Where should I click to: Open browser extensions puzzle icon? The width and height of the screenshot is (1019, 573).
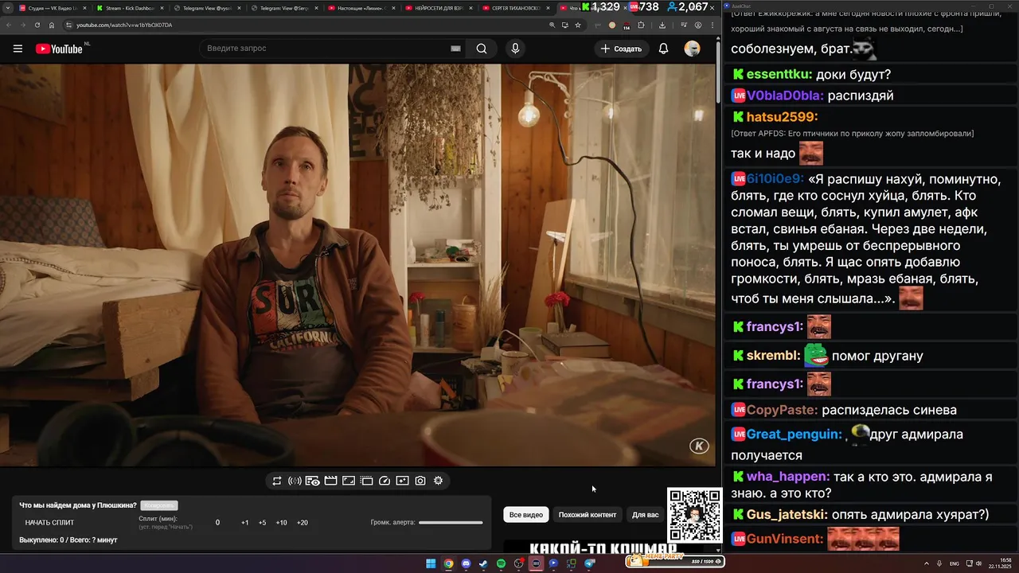pyautogui.click(x=641, y=25)
